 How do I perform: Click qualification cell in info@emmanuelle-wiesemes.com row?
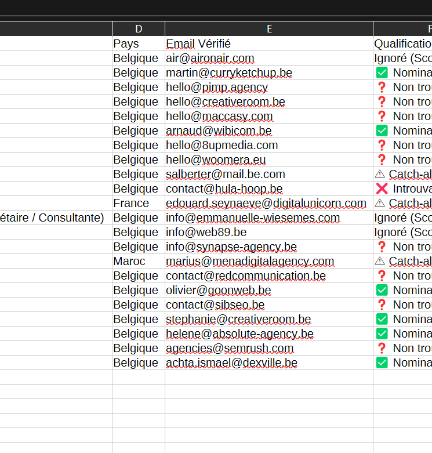[403, 218]
